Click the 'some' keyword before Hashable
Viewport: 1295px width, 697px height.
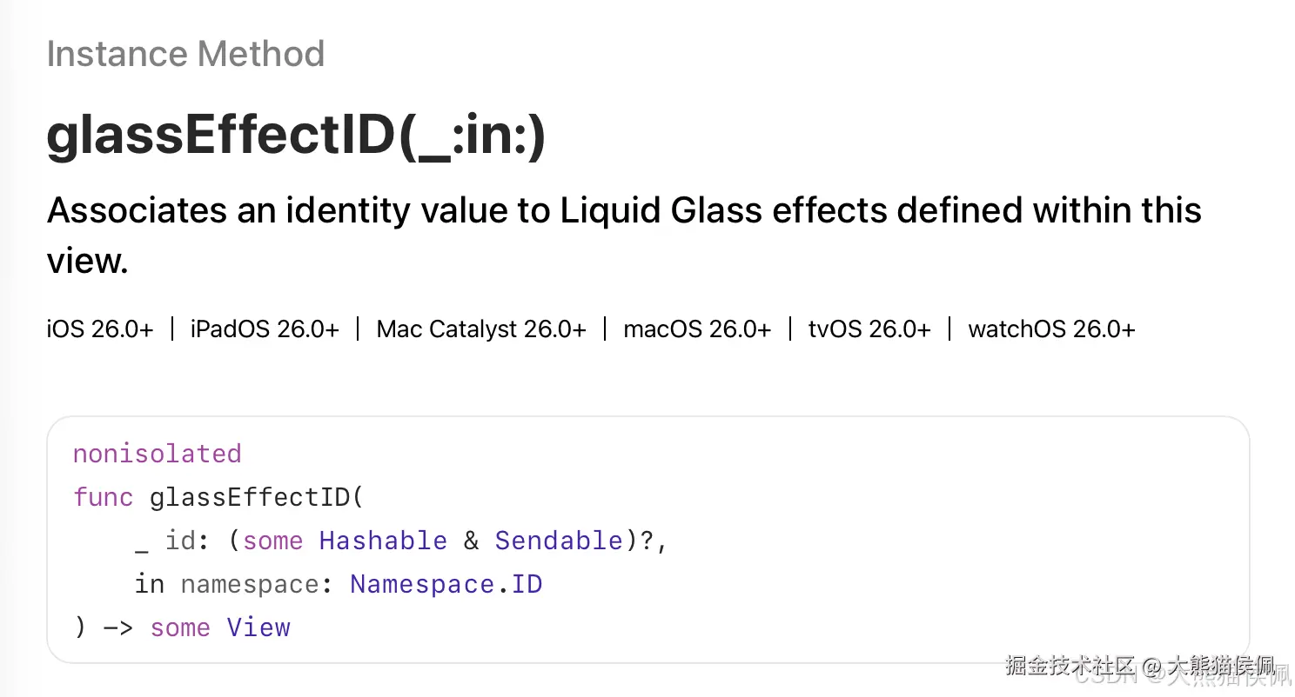tap(273, 541)
